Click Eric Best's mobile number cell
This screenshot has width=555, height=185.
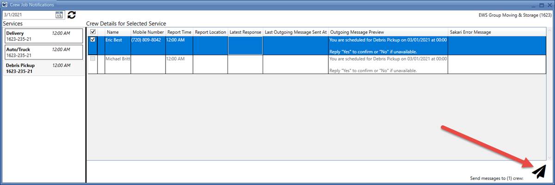(148, 40)
